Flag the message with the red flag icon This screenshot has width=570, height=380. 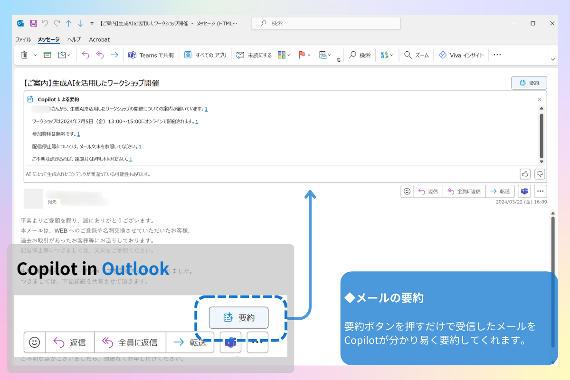(x=301, y=55)
